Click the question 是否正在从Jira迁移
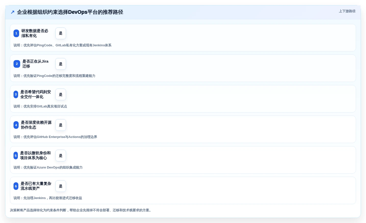This screenshot has height=223, width=366. [35, 64]
